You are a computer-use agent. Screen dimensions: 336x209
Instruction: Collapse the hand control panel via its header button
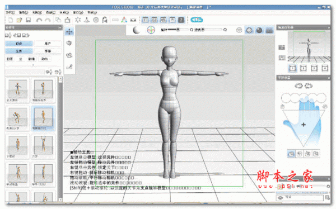(329, 78)
